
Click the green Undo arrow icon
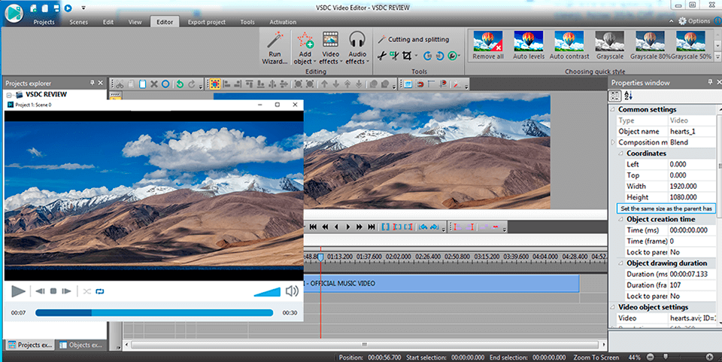(180, 84)
